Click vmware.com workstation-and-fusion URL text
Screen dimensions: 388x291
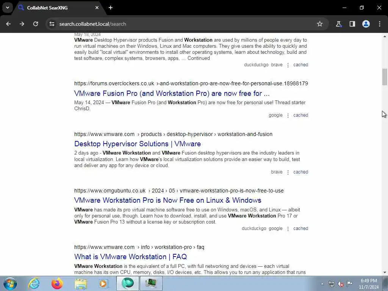pyautogui.click(x=173, y=134)
